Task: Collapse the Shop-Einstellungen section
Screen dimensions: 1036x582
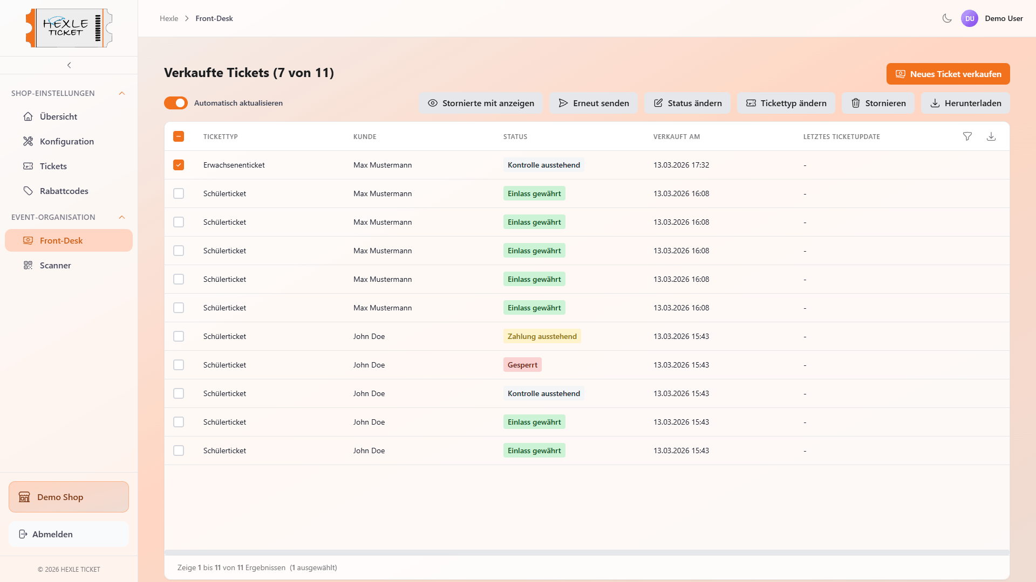Action: (122, 93)
